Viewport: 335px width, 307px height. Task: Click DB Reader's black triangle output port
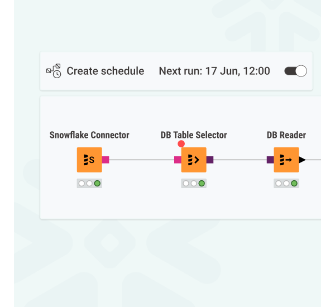point(302,160)
